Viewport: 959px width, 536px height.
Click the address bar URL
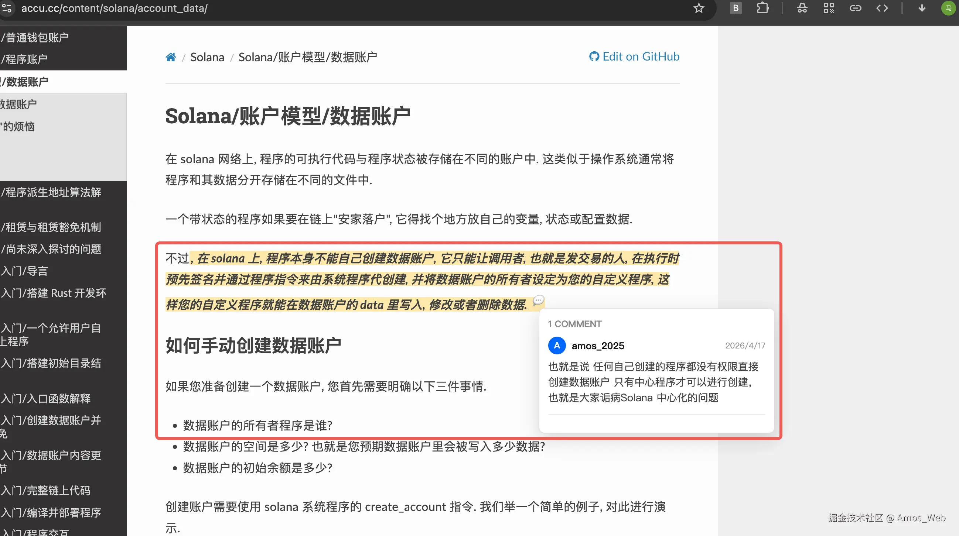click(x=114, y=8)
